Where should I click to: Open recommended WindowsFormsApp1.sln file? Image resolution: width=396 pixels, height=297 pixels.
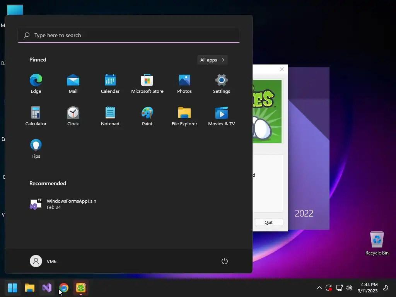(x=63, y=204)
